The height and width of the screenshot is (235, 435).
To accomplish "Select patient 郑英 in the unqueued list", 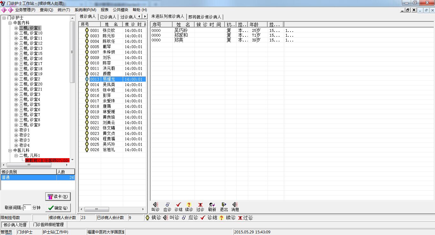I will point(179,40).
